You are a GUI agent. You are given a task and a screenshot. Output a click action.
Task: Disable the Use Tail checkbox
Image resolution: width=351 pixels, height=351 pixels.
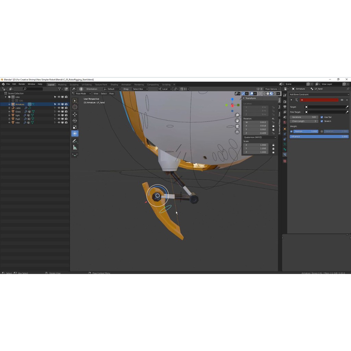(322, 117)
